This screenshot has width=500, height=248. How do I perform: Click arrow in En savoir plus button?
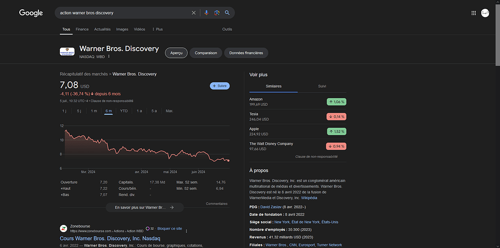click(x=171, y=207)
